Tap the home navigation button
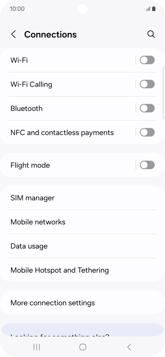This screenshot has height=357, width=165. click(x=82, y=347)
